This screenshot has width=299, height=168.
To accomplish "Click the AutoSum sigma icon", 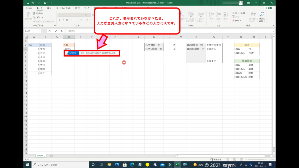I will pyautogui.click(x=234, y=13).
